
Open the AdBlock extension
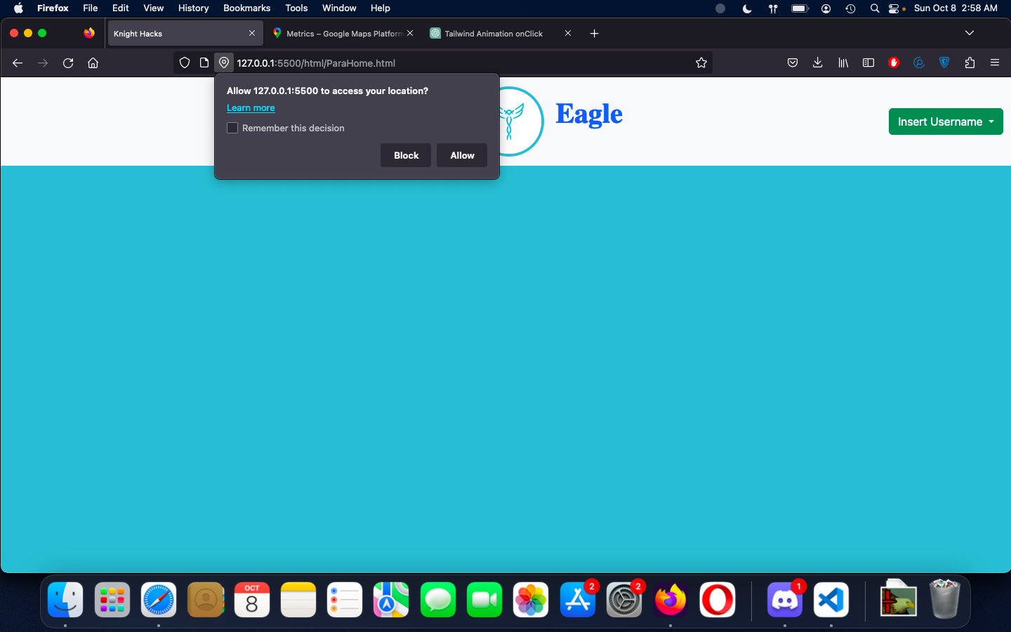coord(894,62)
